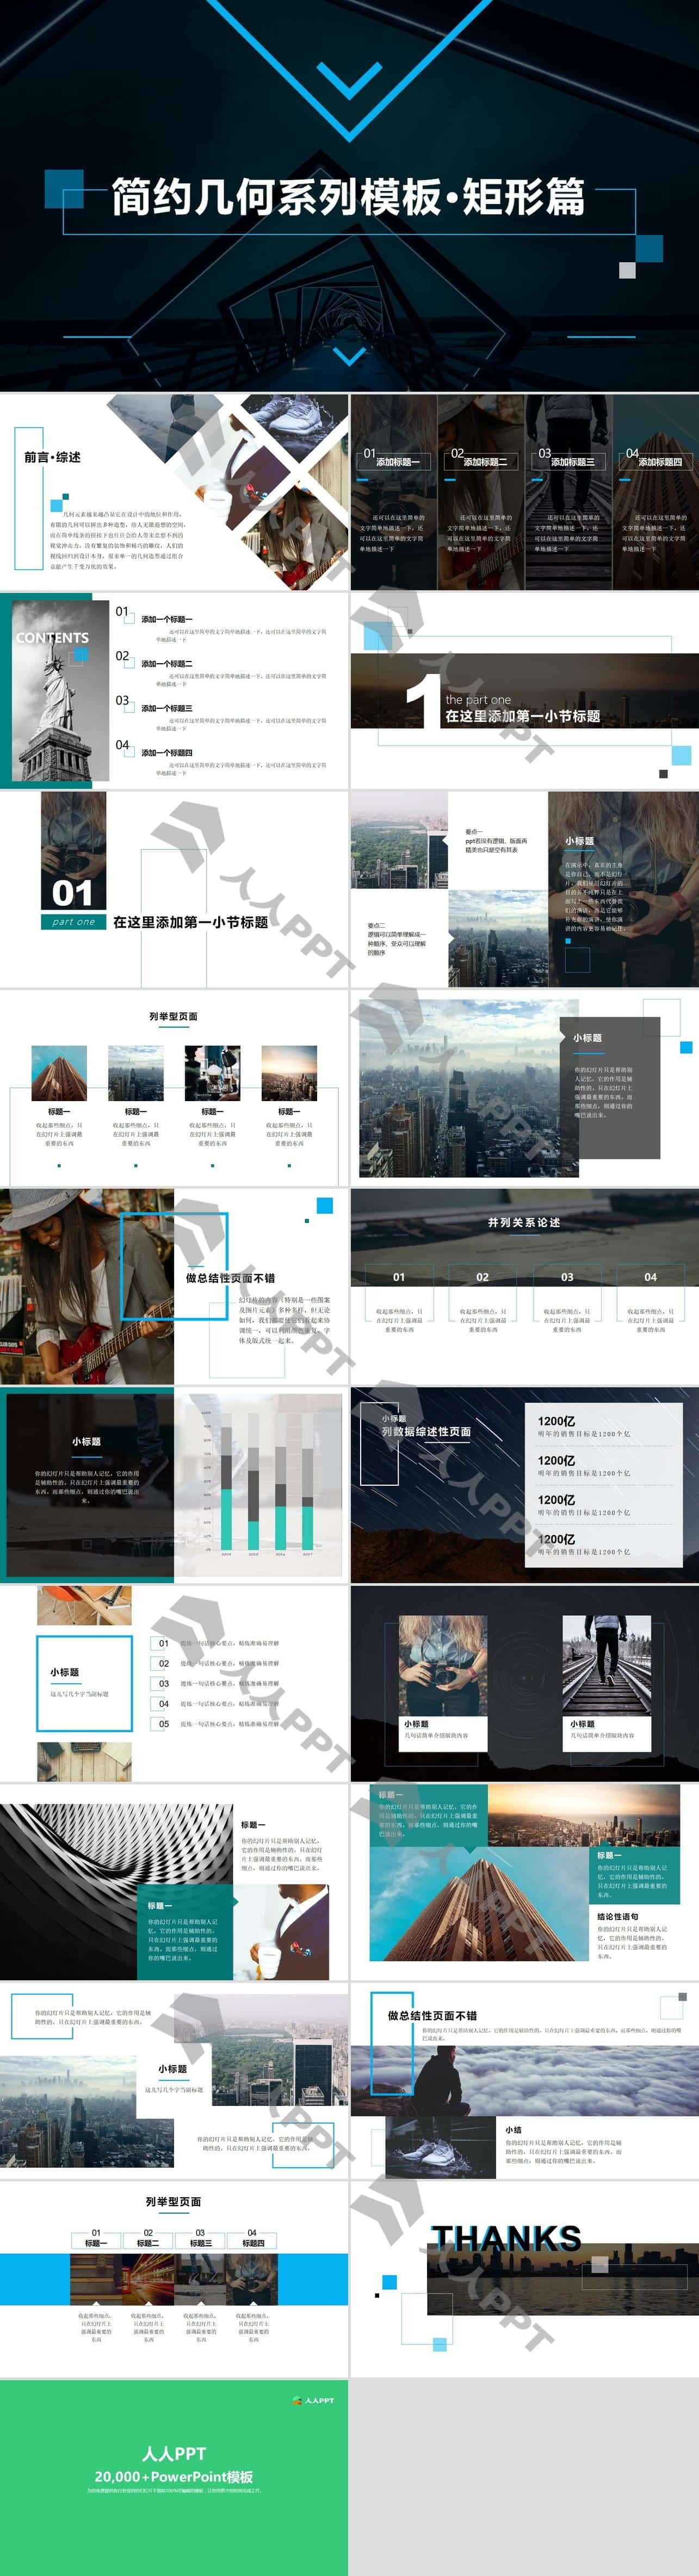The image size is (699, 2576).
Task: Click number 05 in the numbered list slide
Action: coord(164,1724)
